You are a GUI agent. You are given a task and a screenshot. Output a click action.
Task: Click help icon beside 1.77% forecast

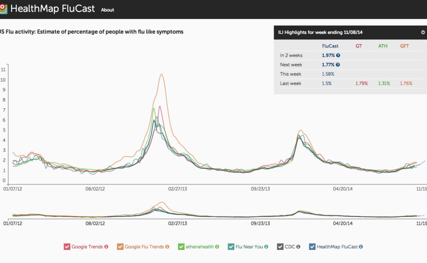(x=337, y=65)
